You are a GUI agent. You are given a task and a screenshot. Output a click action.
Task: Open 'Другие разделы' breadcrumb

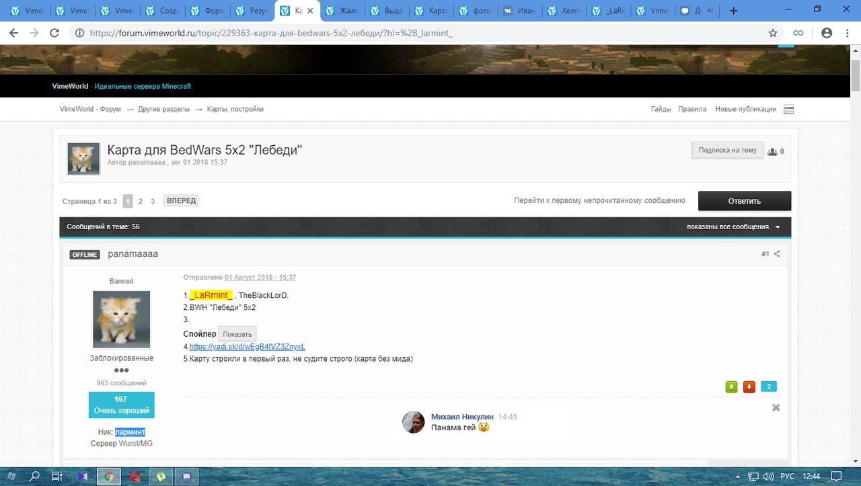click(x=164, y=109)
